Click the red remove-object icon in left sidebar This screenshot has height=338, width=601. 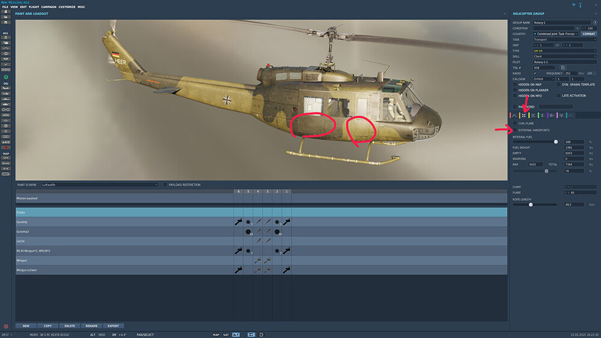[x=6, y=147]
